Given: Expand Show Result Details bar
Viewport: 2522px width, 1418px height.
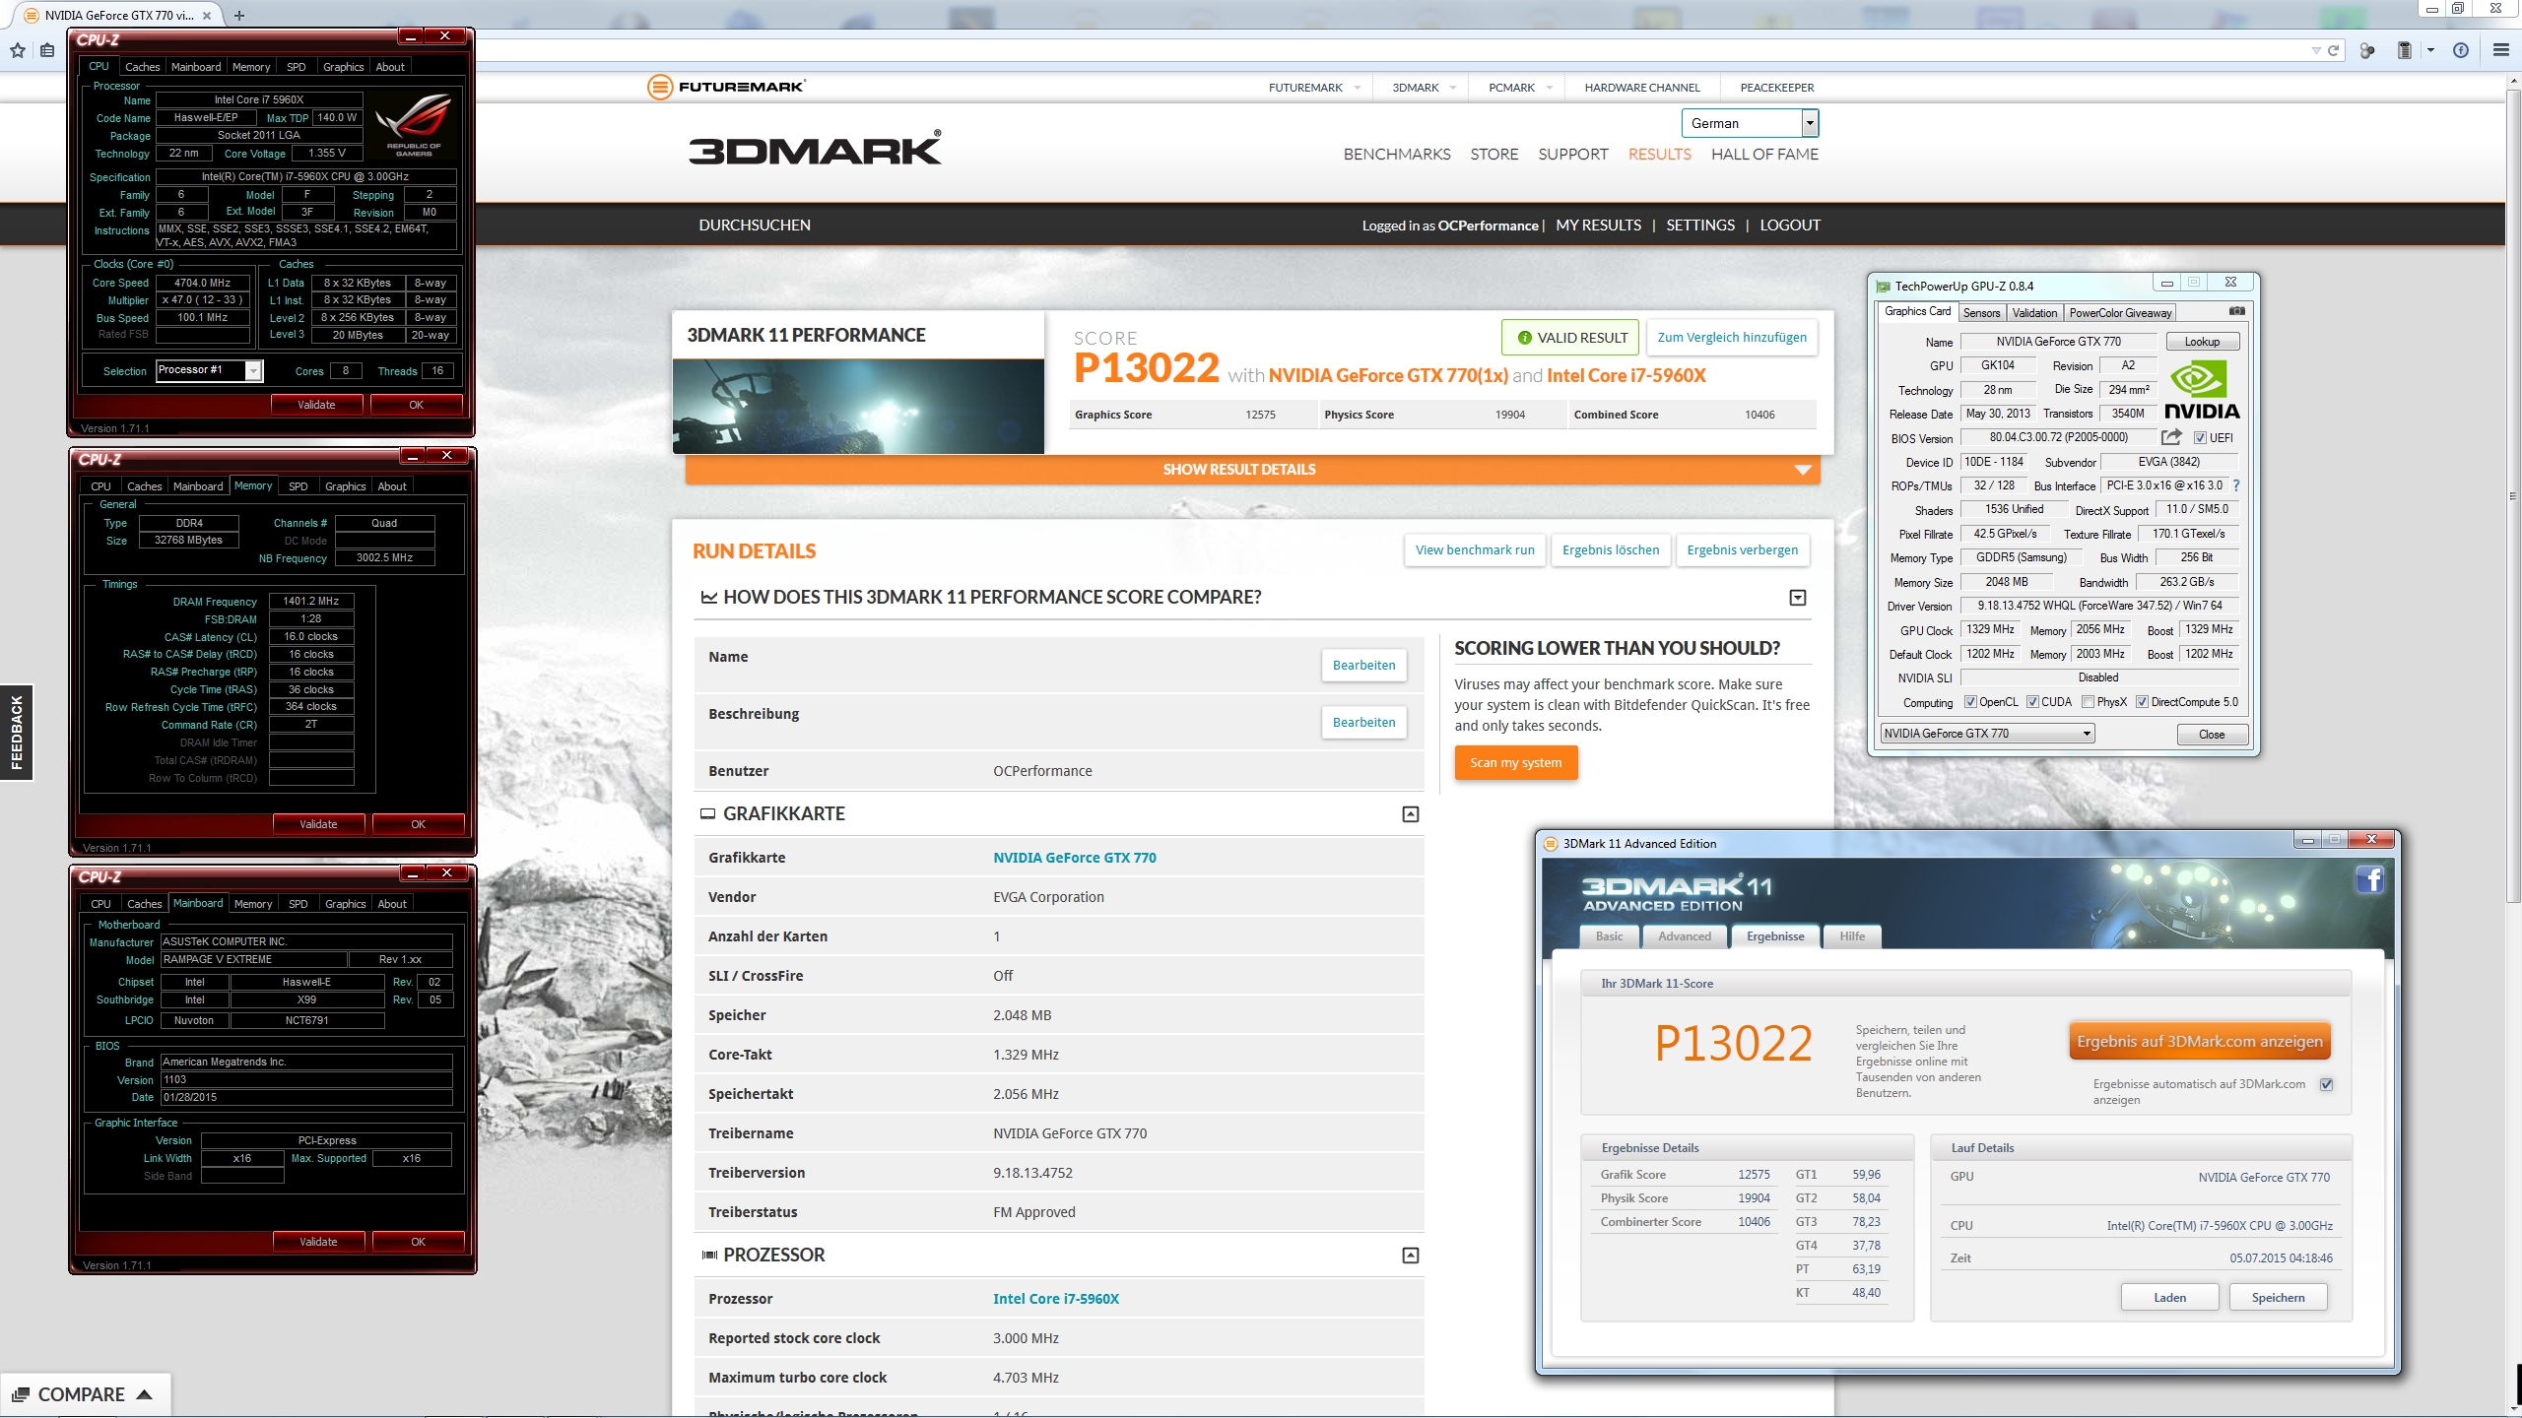Looking at the screenshot, I should click(1252, 470).
